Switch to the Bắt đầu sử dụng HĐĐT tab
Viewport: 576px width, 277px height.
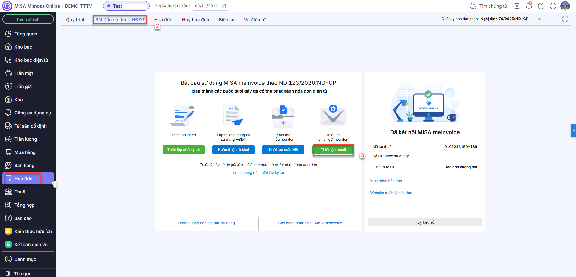(x=120, y=20)
